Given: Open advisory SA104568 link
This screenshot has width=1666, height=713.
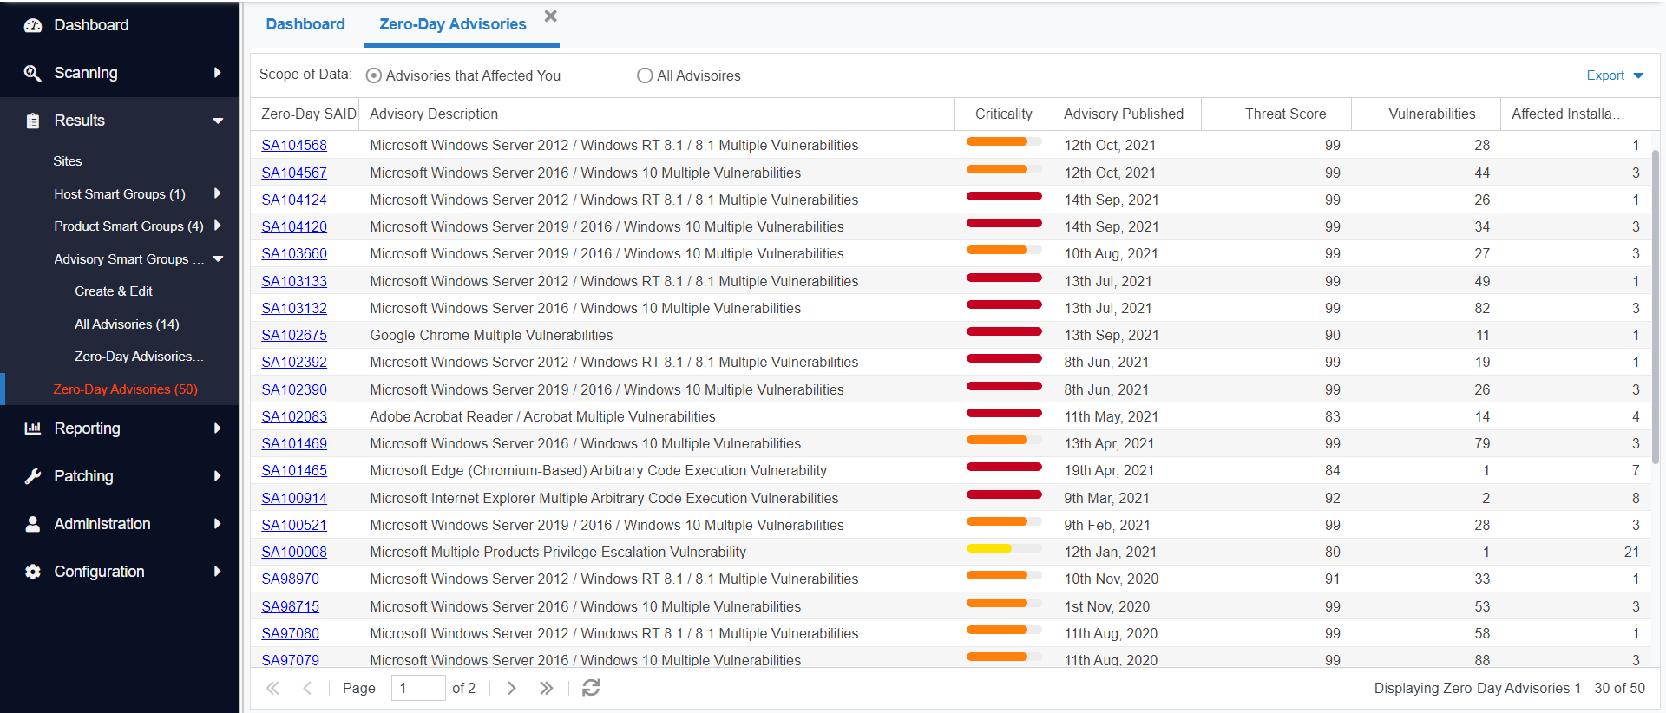Looking at the screenshot, I should click(x=294, y=145).
